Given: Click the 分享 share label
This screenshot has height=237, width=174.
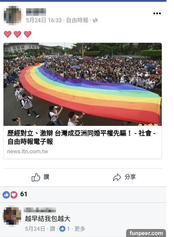Looking at the screenshot, I should click(x=130, y=177).
